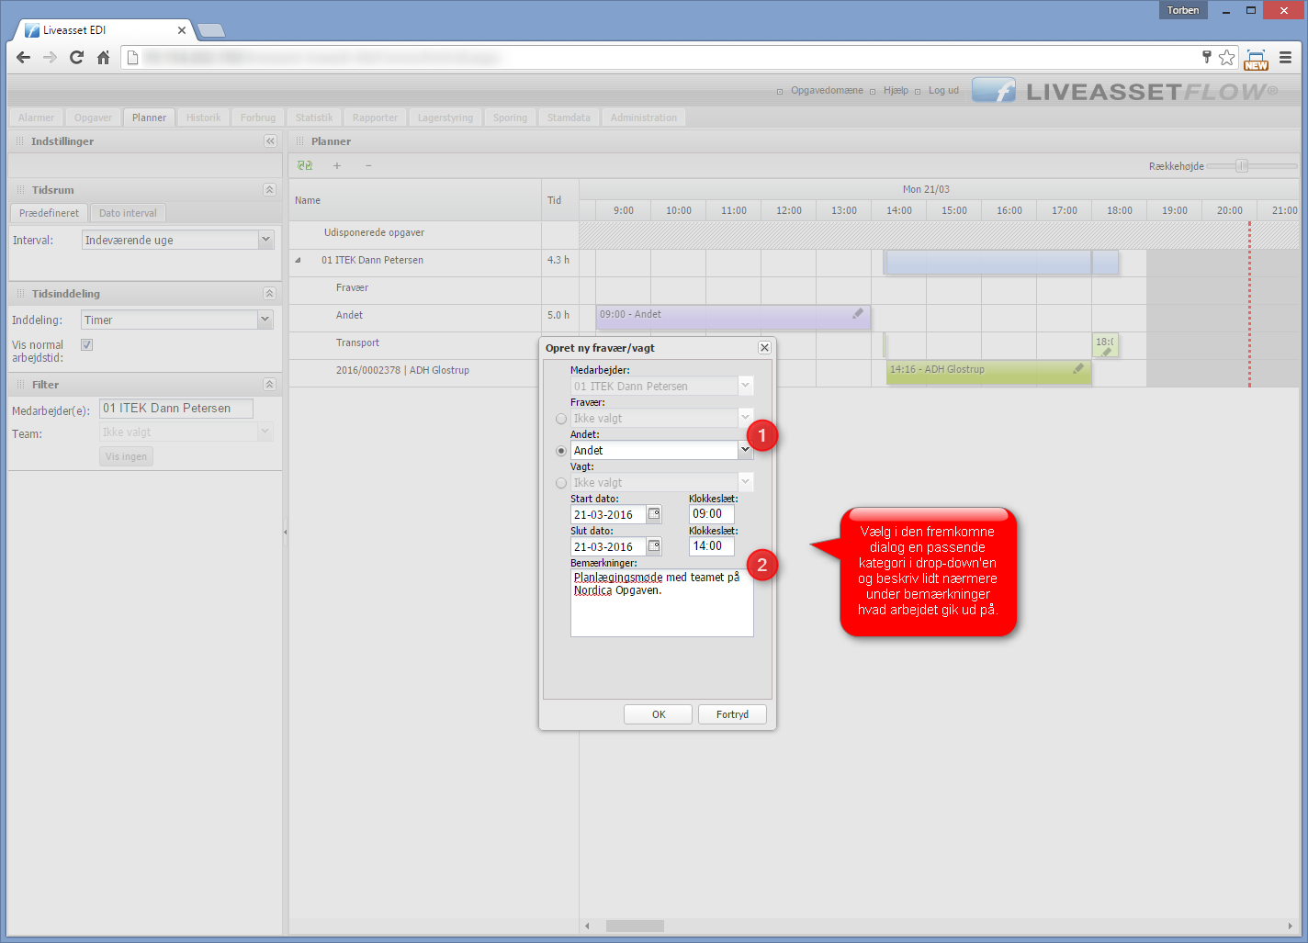Screen dimensions: 1308x943
Task: Click the refresh icon in Planner toolbar
Action: 305,166
